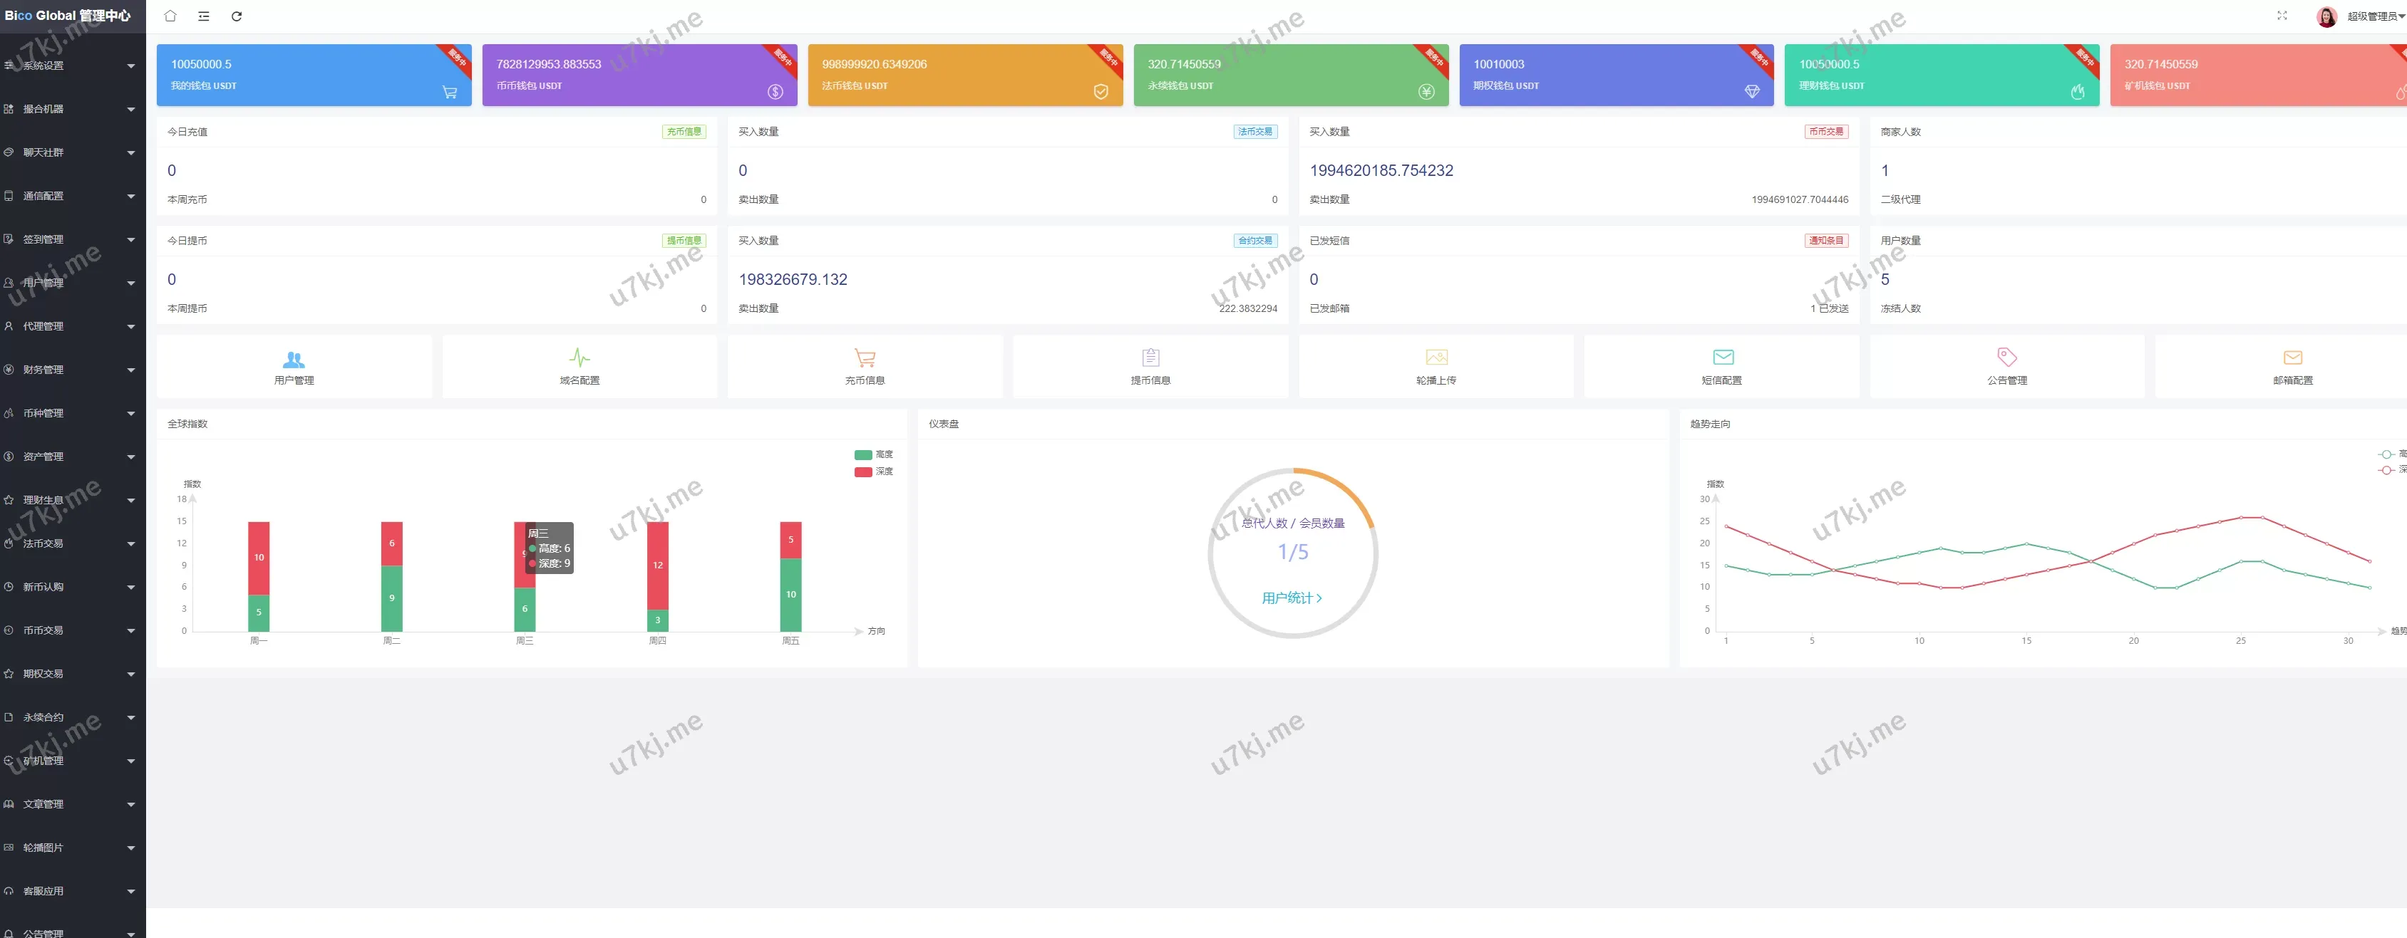2407x938 pixels.
Task: Click the refresh page icon
Action: point(237,16)
